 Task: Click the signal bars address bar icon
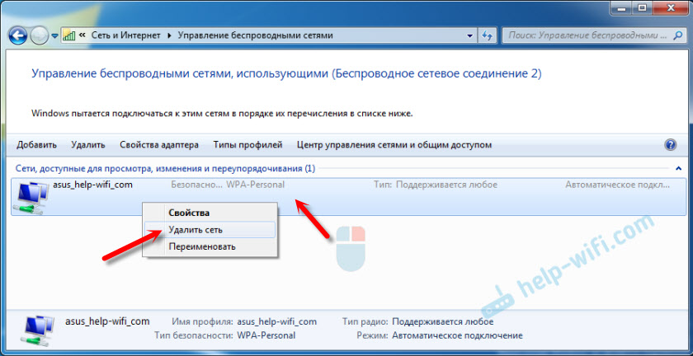point(69,35)
